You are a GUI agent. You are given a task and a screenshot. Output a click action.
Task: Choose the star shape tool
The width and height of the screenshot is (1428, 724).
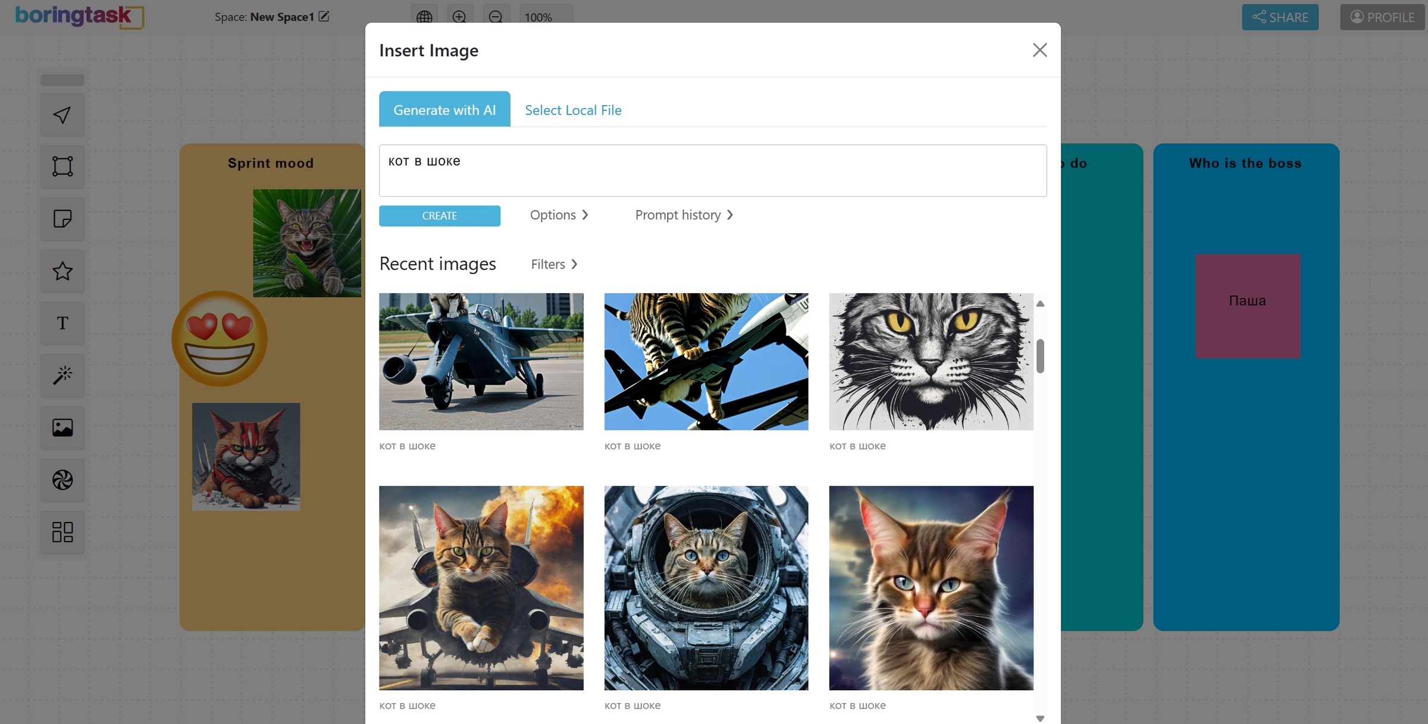[62, 271]
